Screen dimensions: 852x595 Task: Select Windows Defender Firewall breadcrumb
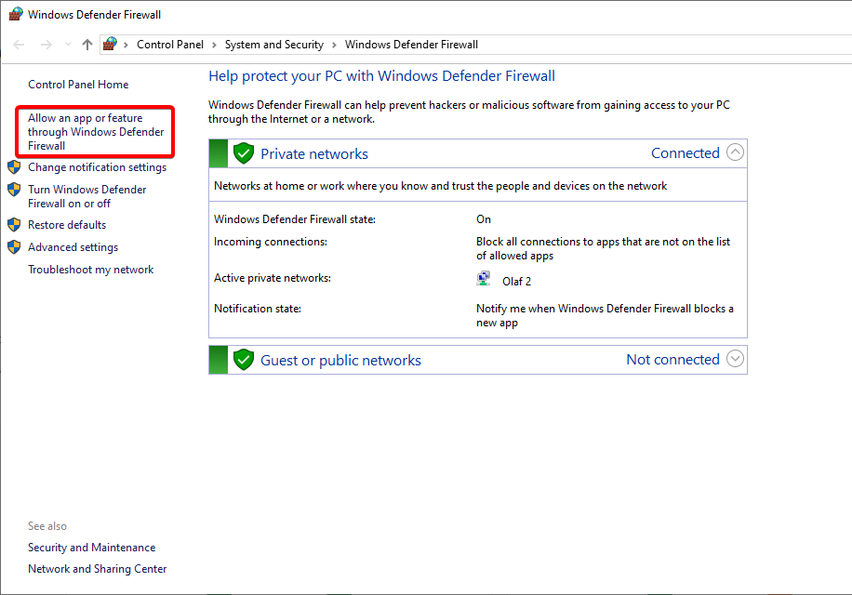pos(411,45)
